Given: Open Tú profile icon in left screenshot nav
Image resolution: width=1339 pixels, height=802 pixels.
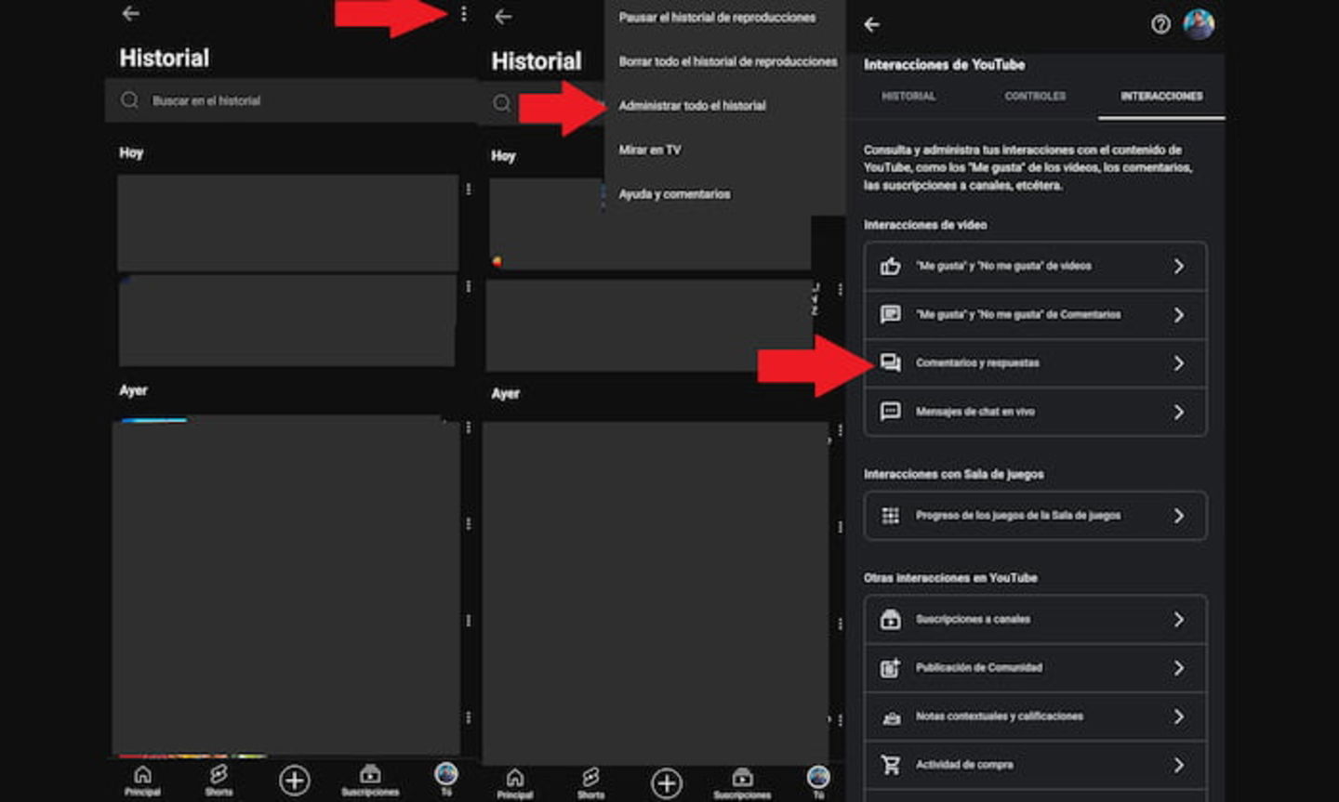Looking at the screenshot, I should (x=446, y=773).
